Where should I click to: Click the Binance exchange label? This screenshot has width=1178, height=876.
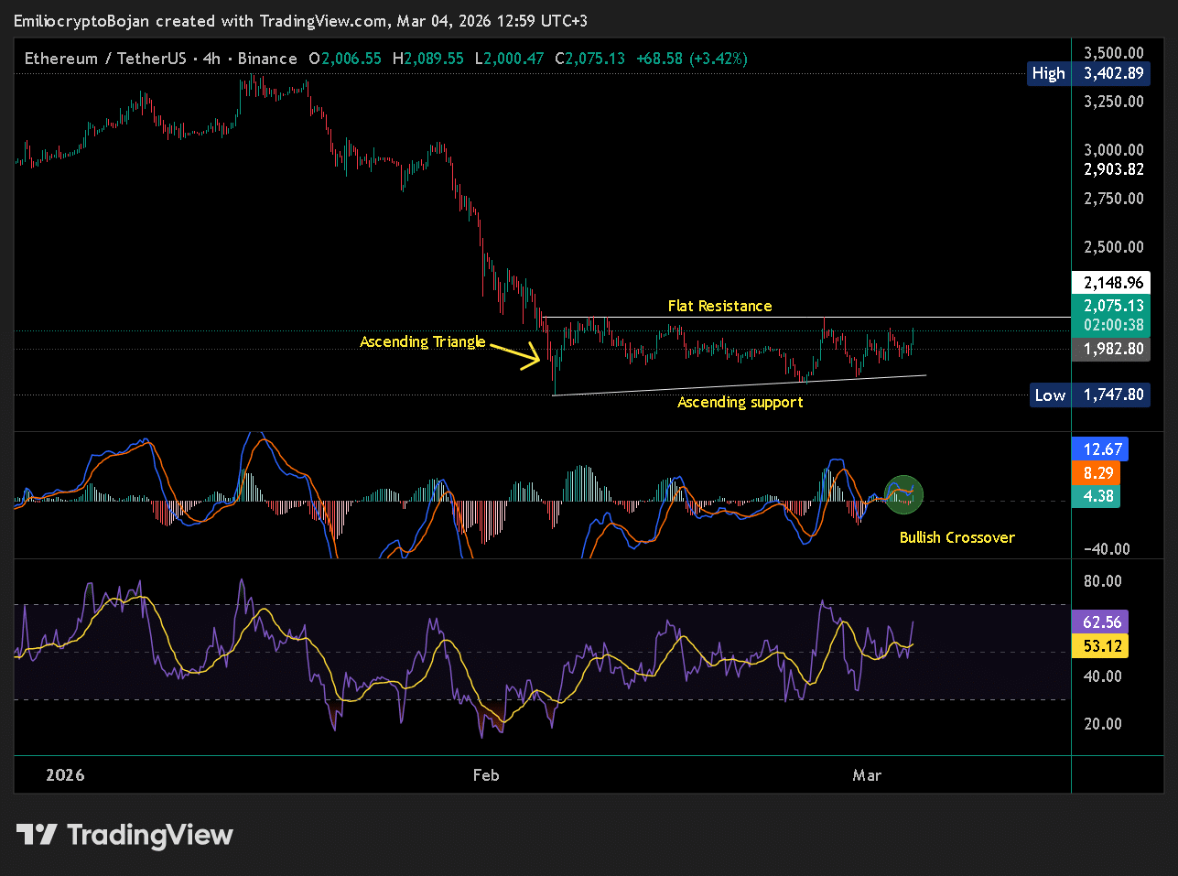pos(266,58)
